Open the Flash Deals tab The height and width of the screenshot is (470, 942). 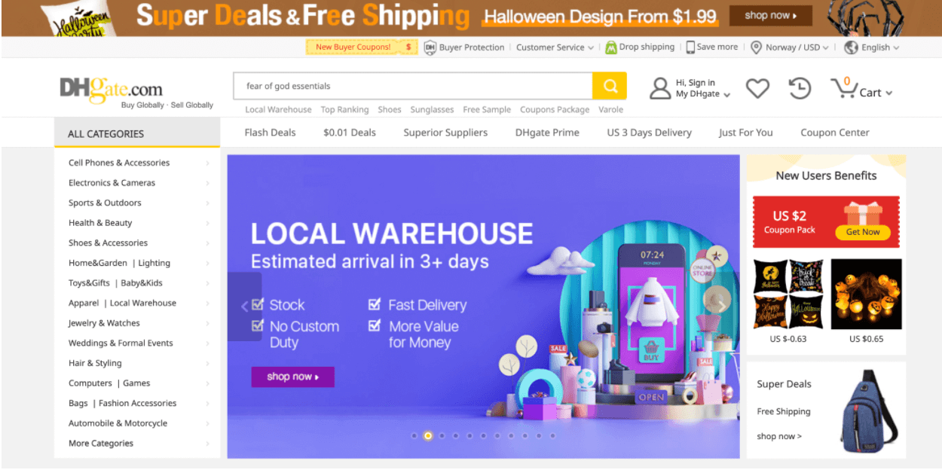tap(270, 133)
